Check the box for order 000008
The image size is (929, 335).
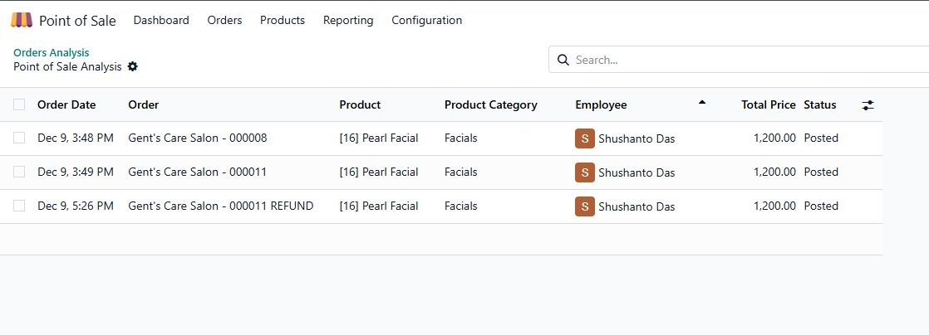[19, 138]
